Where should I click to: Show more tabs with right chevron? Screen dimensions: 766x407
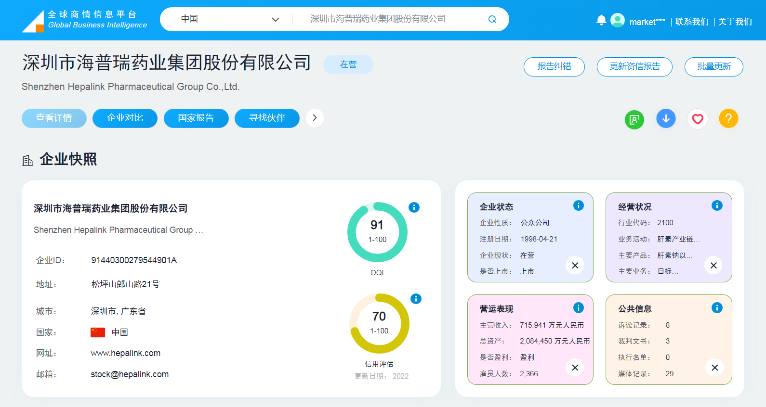click(315, 118)
